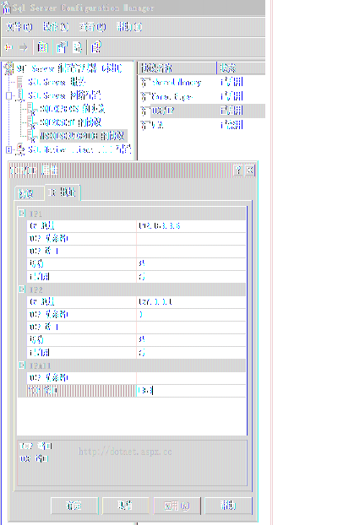Click the Cancel button in the dialog

coord(125,506)
